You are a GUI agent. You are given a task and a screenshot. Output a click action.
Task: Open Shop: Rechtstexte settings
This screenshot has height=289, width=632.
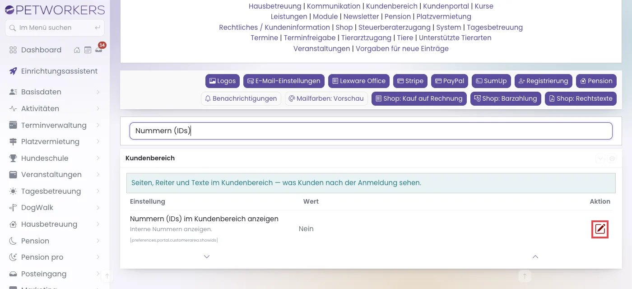click(x=581, y=98)
